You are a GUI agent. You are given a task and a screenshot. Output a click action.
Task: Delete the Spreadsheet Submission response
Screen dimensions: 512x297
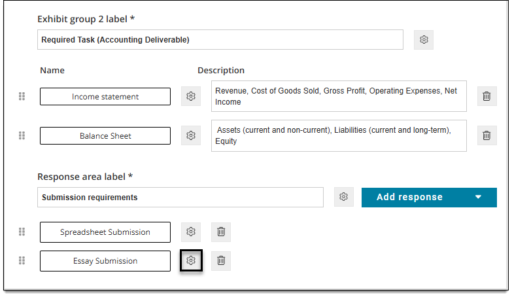pyautogui.click(x=221, y=232)
